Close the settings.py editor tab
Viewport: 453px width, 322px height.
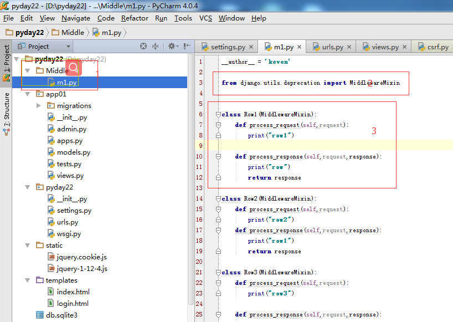[x=251, y=47]
